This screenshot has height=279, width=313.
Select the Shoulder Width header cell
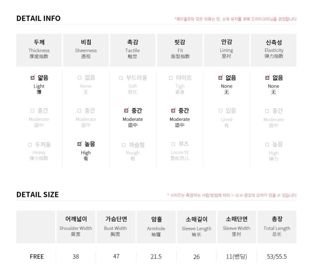[x=76, y=227]
